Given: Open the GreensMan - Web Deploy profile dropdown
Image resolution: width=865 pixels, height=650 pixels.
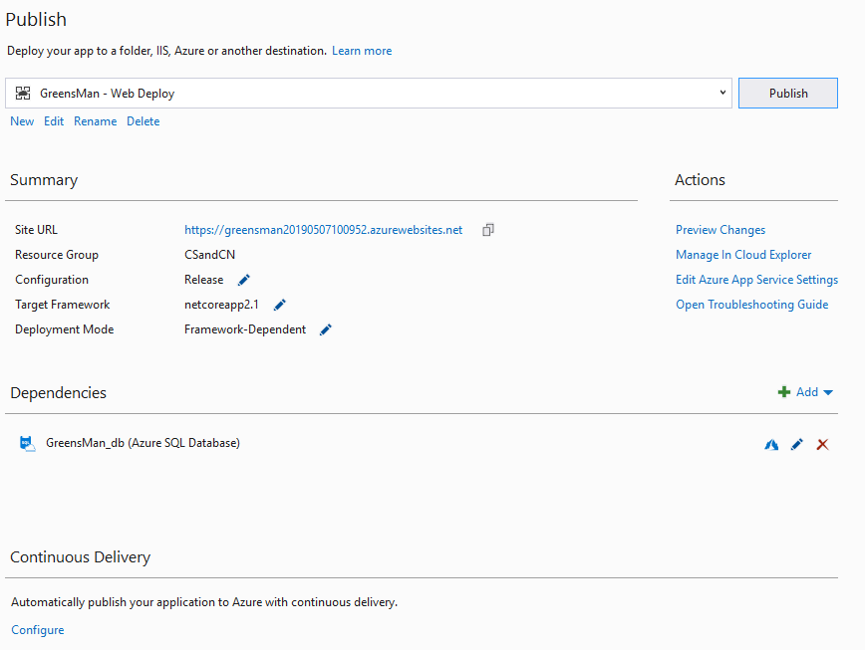Looking at the screenshot, I should (722, 93).
